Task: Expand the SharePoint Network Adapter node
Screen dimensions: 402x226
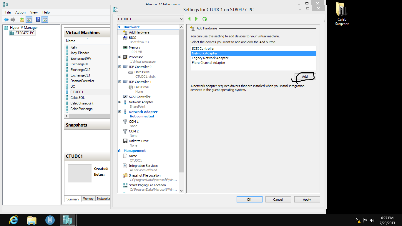Action: [x=119, y=102]
